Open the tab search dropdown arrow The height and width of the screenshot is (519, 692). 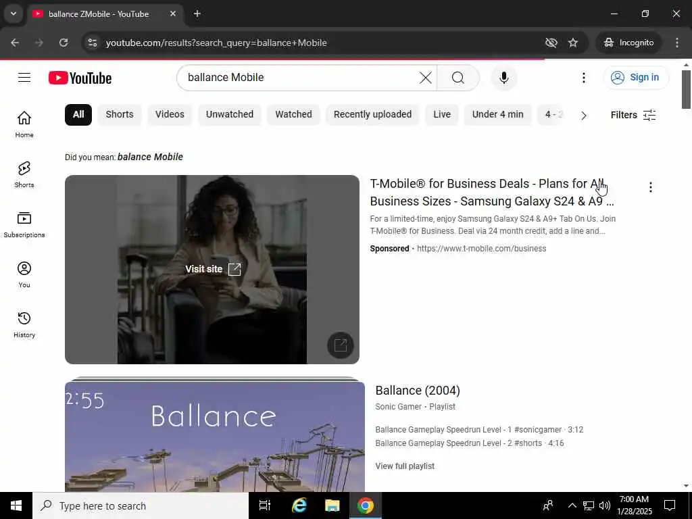click(14, 14)
